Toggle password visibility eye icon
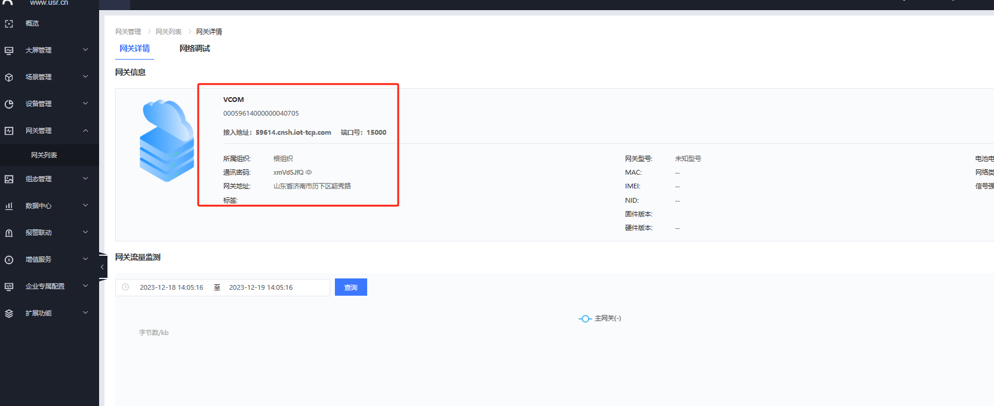The height and width of the screenshot is (406, 994). tap(309, 172)
